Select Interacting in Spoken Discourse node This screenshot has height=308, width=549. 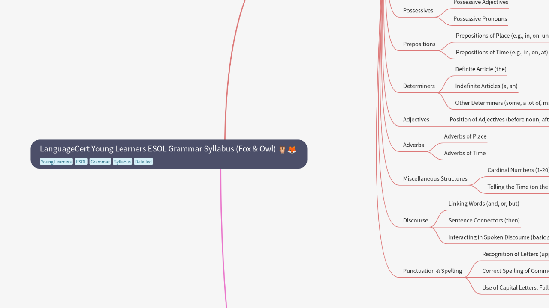(498, 237)
